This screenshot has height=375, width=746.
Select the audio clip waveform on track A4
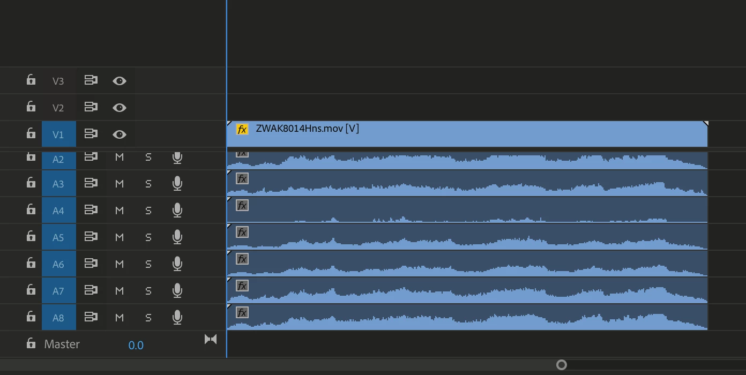[x=467, y=210]
